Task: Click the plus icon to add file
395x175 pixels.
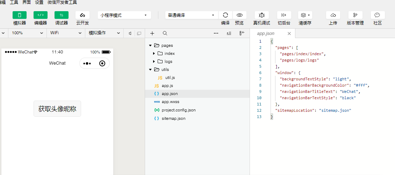Action: click(152, 33)
